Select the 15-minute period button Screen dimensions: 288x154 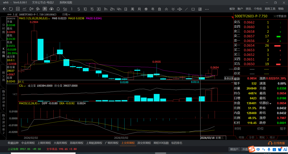click(x=92, y=9)
